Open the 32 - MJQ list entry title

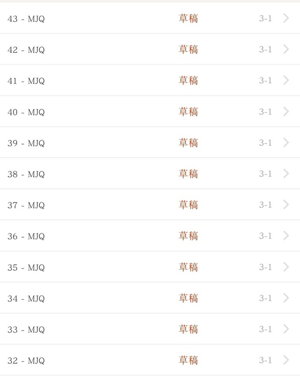(26, 361)
